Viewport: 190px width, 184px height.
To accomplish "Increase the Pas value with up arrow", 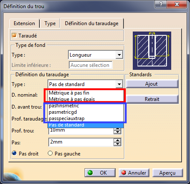I will click(x=117, y=141).
